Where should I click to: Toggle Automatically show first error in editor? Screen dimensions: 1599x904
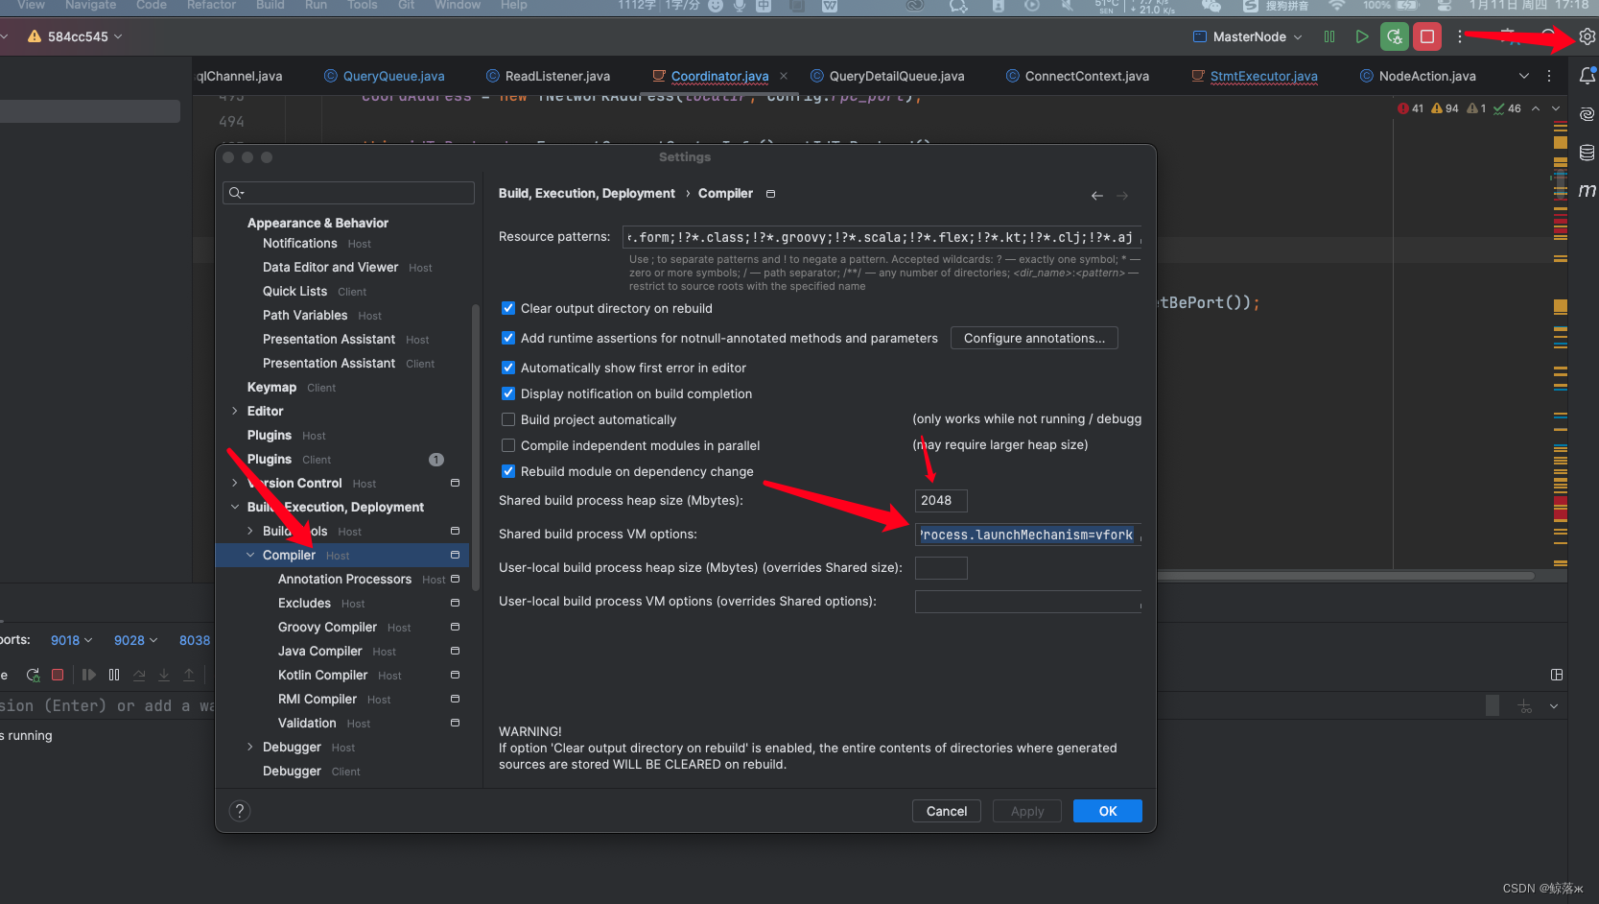click(x=508, y=368)
